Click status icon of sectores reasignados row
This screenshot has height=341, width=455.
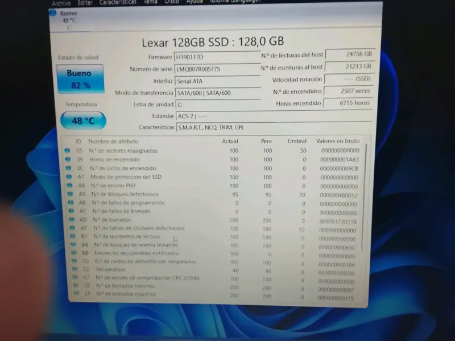(67, 151)
